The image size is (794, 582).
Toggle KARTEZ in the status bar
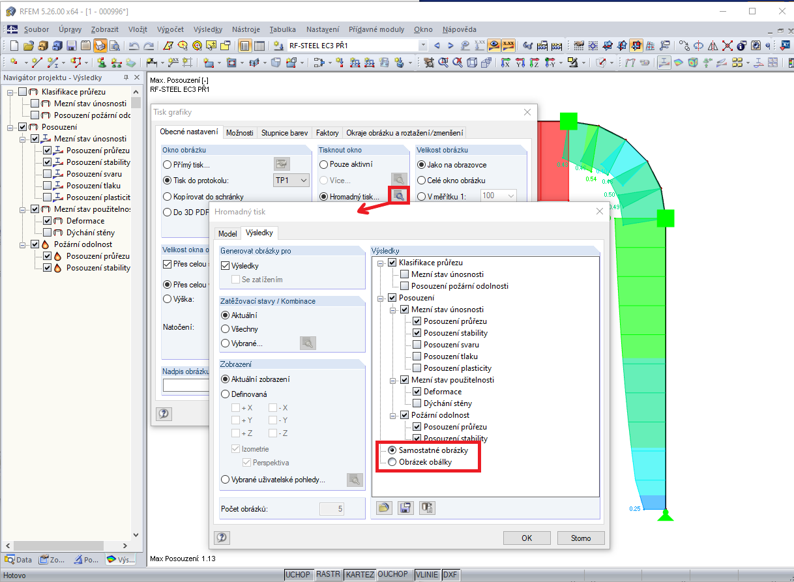[360, 575]
